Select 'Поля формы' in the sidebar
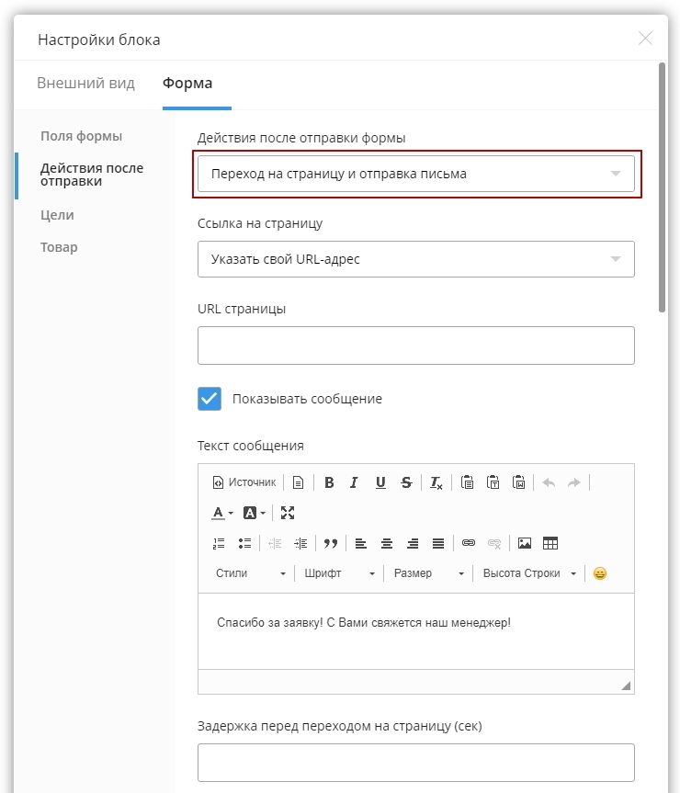This screenshot has width=680, height=793. [81, 136]
